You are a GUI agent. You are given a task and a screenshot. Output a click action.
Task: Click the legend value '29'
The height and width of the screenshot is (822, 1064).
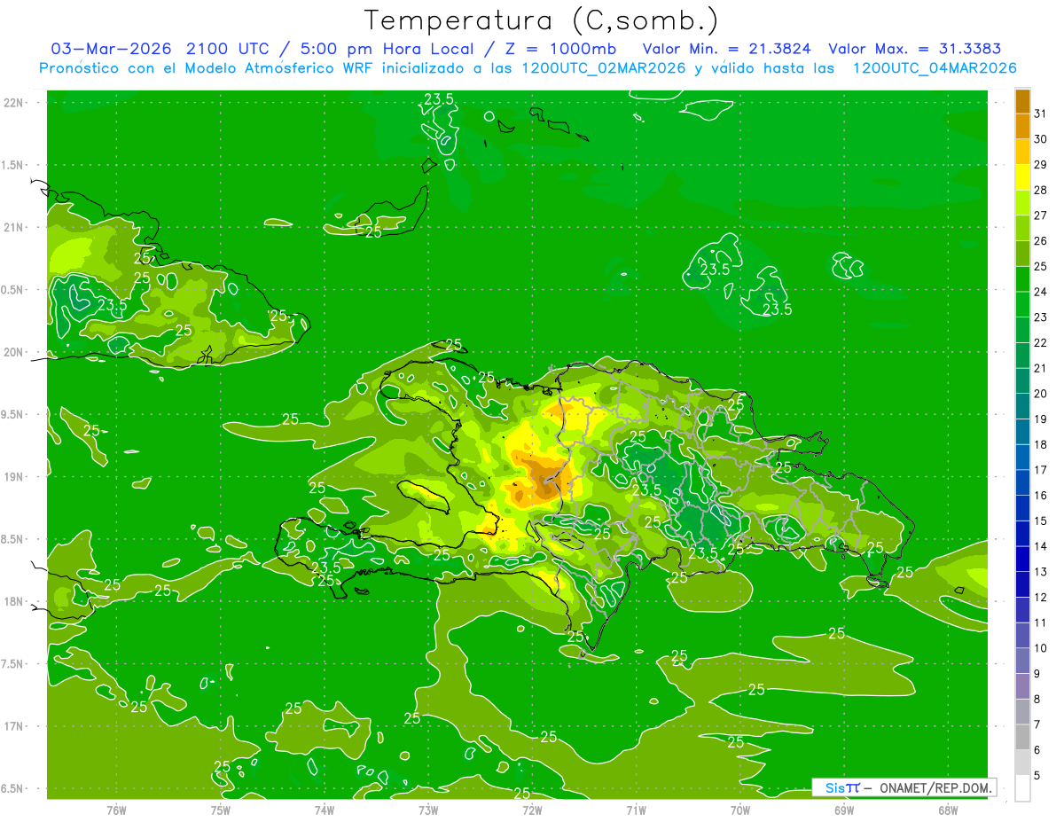(x=1041, y=165)
